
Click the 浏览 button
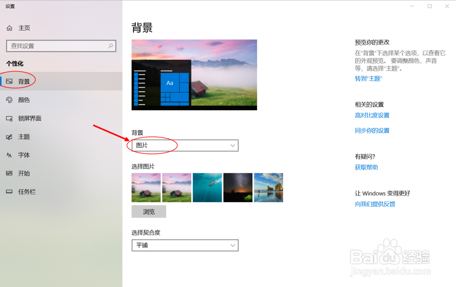[149, 212]
